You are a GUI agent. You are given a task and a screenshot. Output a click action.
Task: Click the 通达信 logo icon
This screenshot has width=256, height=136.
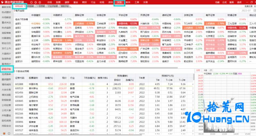point(2,2)
